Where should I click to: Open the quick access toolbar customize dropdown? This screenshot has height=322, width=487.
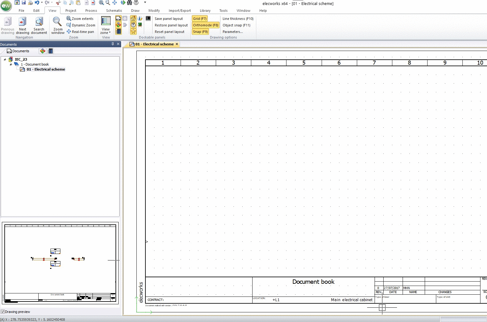[x=145, y=2]
